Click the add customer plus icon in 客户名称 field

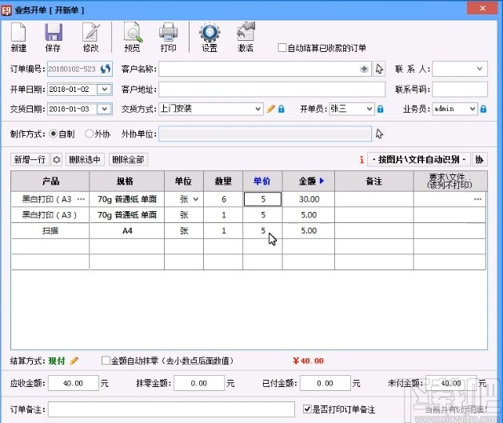[364, 69]
